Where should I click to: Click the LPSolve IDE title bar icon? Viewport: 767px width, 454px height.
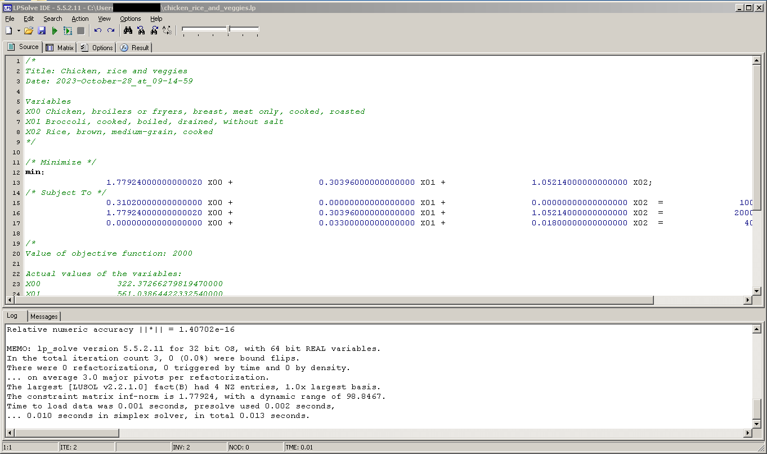pyautogui.click(x=7, y=7)
